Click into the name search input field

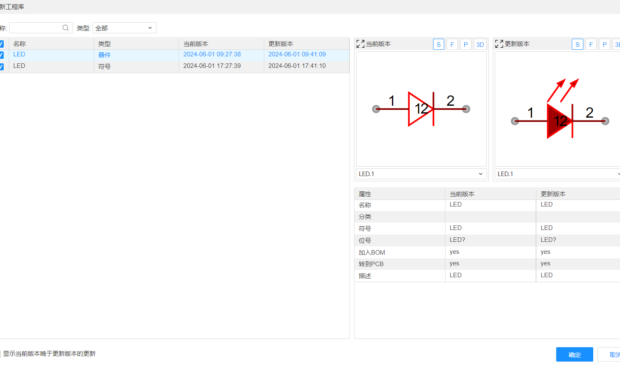click(x=35, y=28)
